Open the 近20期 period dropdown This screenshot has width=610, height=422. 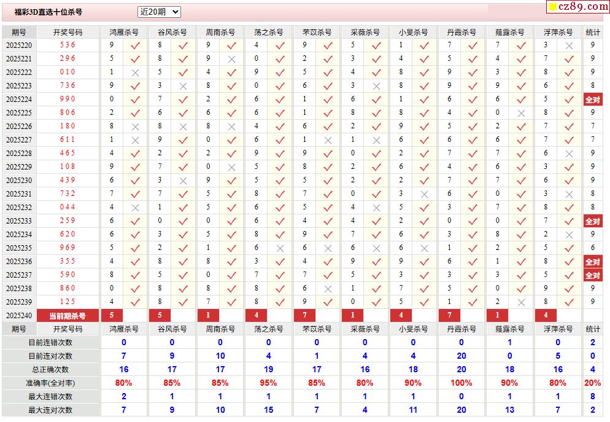159,12
